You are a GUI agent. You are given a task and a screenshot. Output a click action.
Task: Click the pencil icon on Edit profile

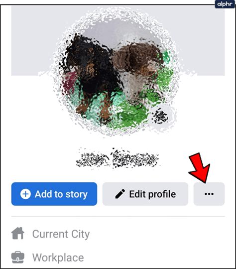(x=120, y=194)
